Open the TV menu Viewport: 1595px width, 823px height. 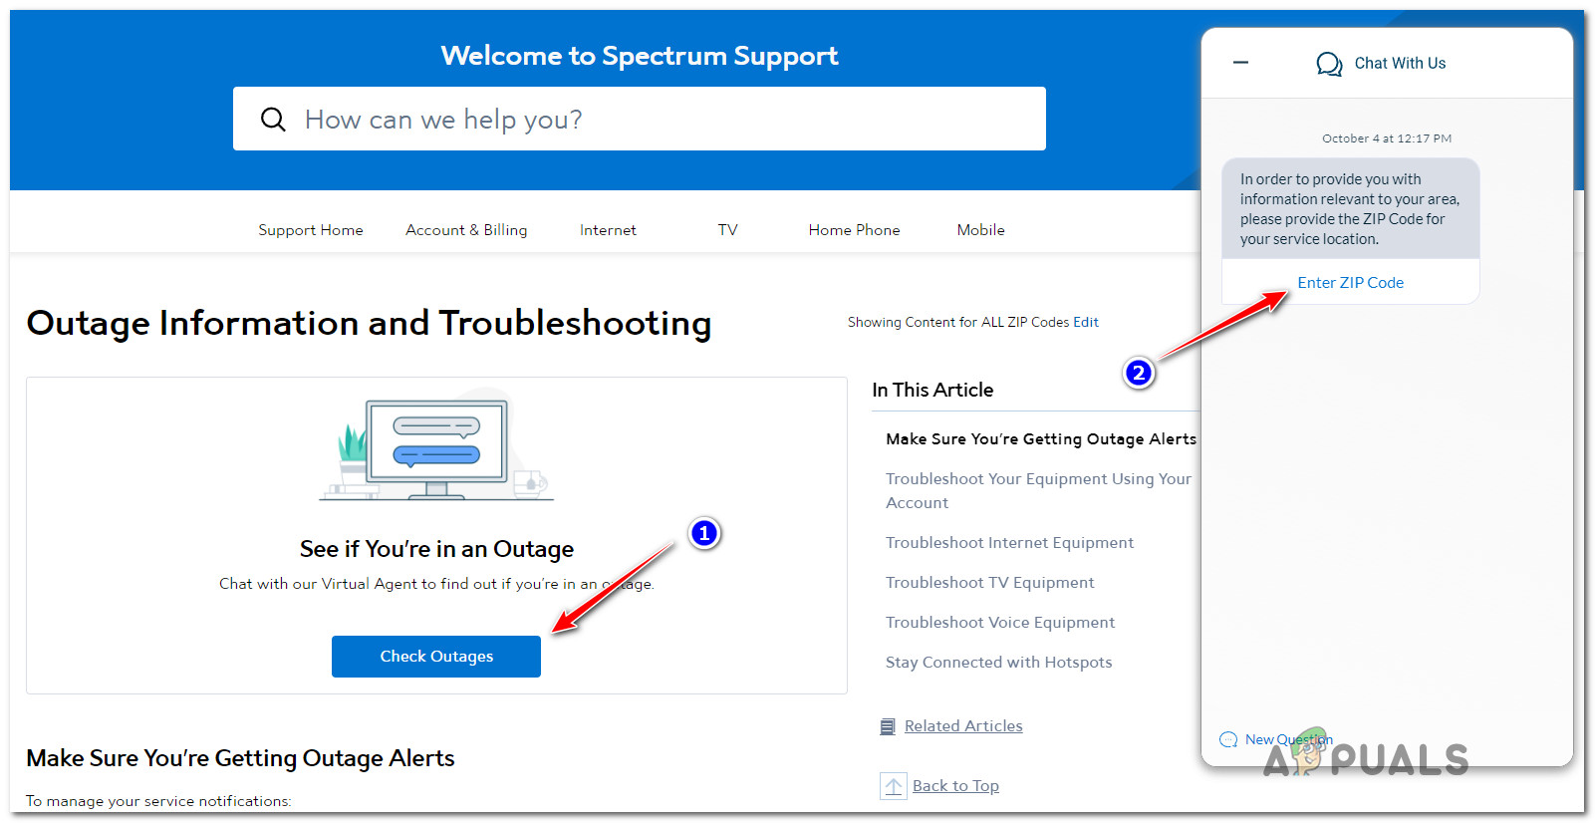[x=728, y=230]
